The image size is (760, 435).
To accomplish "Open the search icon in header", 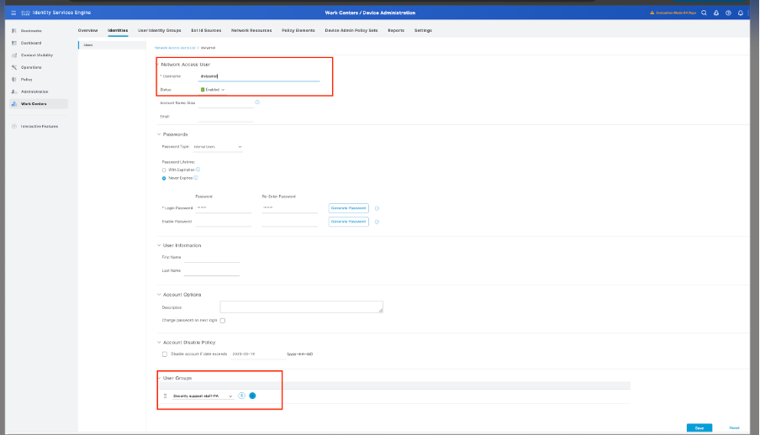I will pos(704,13).
